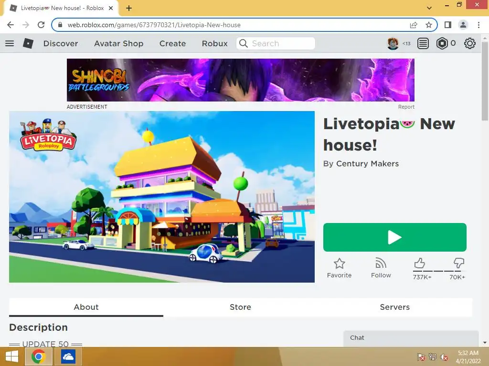Click the search magnifier icon
This screenshot has height=366, width=489.
[243, 43]
